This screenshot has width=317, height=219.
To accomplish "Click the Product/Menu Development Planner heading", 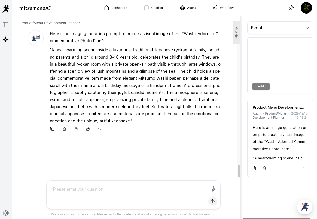I will coord(50,23).
